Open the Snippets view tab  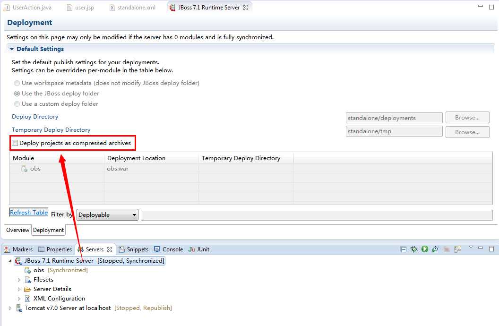[134, 249]
